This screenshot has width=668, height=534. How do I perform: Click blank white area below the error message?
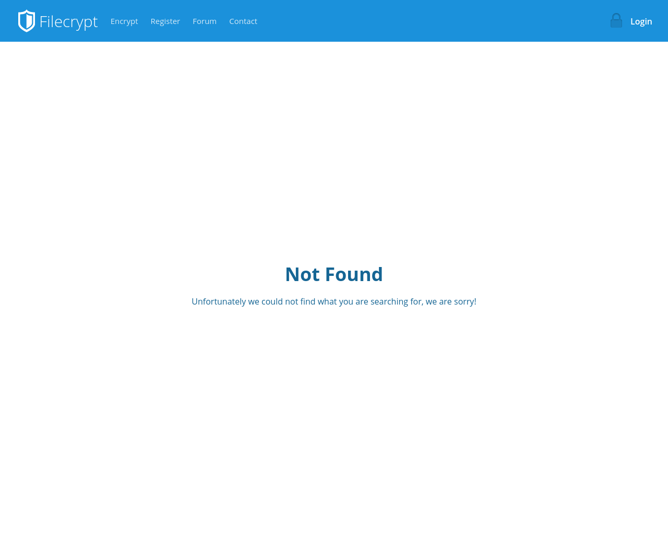pos(334,417)
